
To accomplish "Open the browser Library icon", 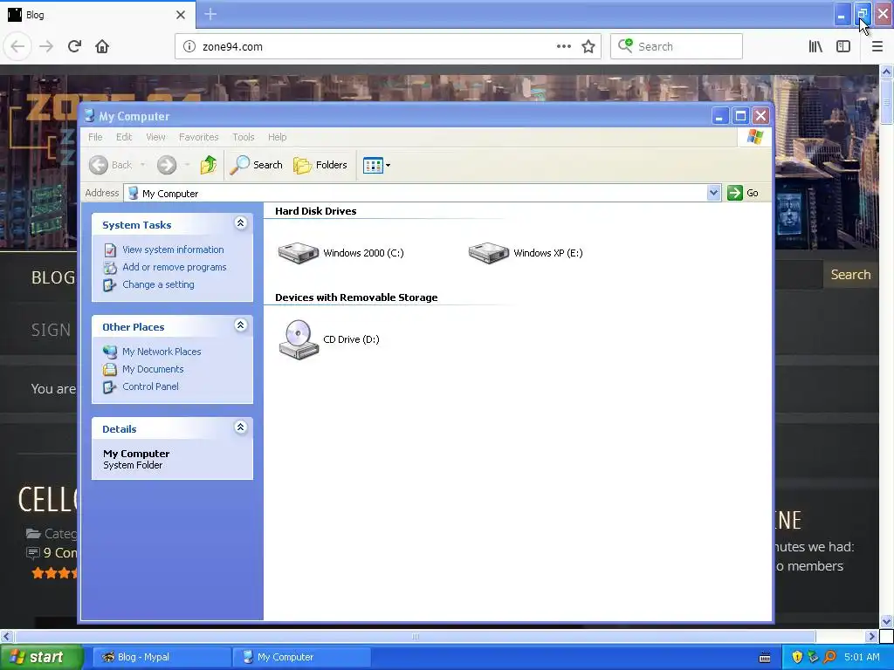I will point(815,47).
